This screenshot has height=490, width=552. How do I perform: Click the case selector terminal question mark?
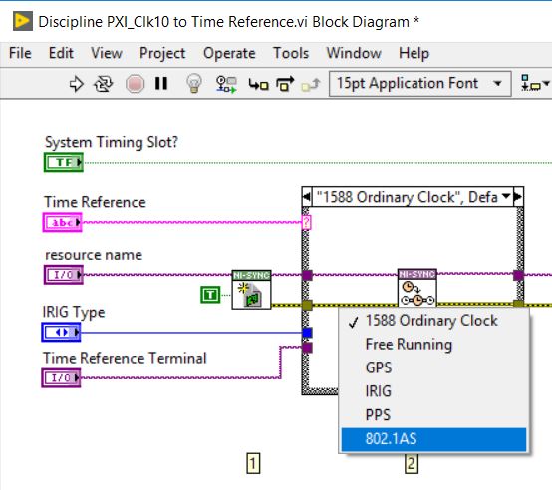[306, 222]
